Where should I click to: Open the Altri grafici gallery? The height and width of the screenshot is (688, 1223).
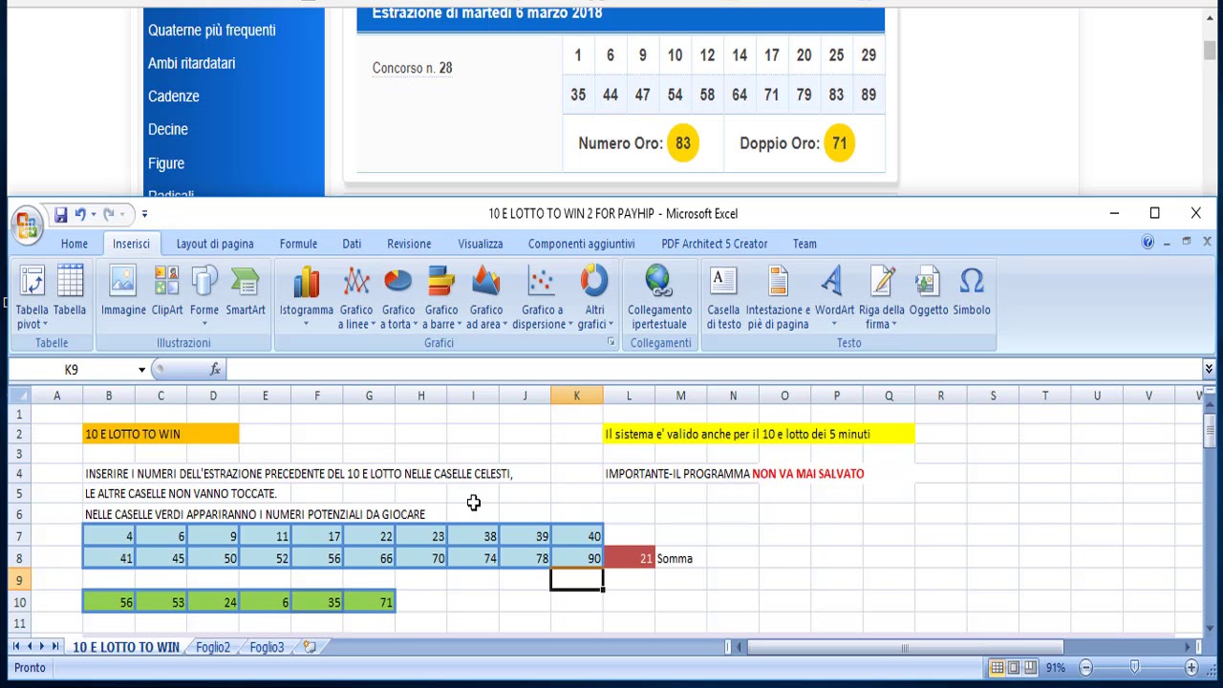[594, 297]
